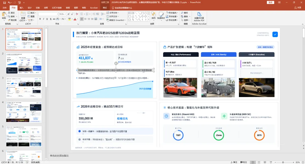Create and share Adobe PDF

tap(199, 17)
